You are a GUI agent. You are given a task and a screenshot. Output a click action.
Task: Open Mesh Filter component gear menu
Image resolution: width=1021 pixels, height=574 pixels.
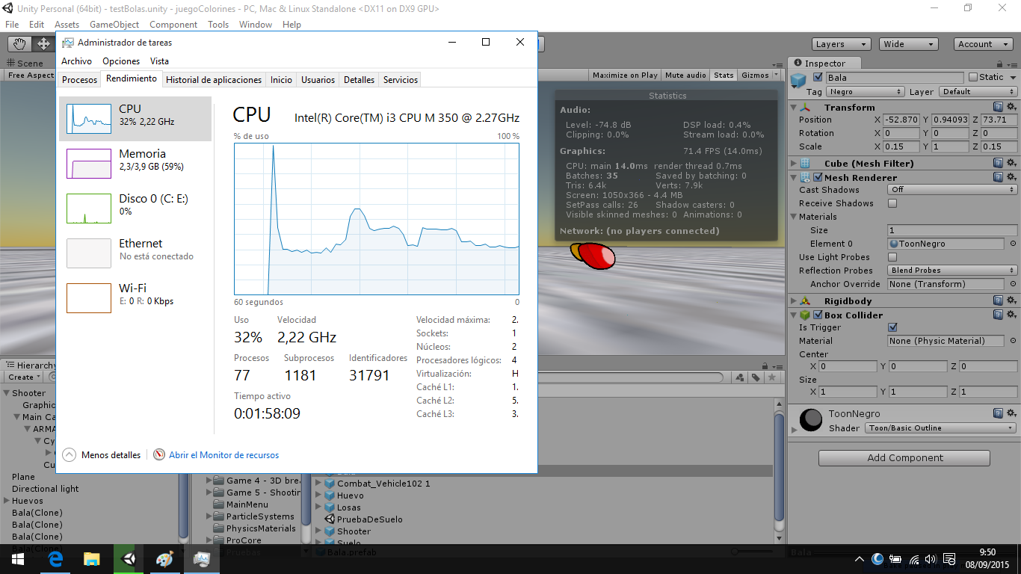pos(1011,163)
